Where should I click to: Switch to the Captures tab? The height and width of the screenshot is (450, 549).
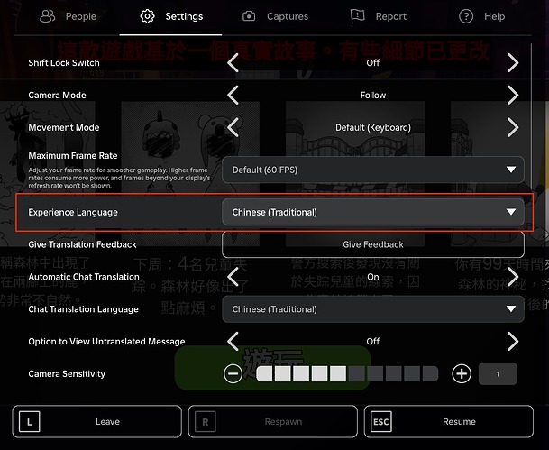coord(275,16)
